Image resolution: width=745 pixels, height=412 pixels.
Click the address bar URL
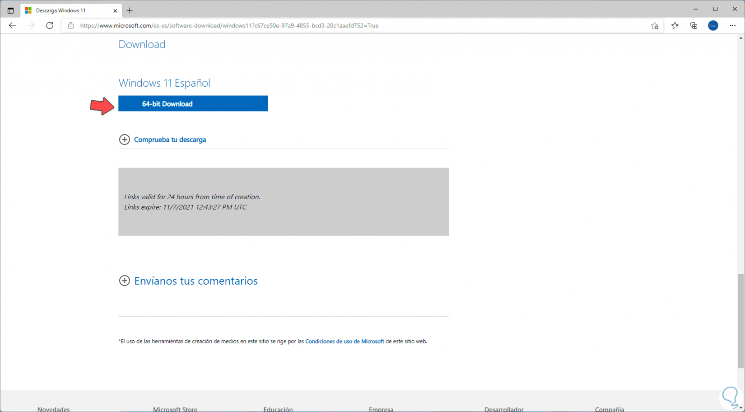[x=229, y=26]
